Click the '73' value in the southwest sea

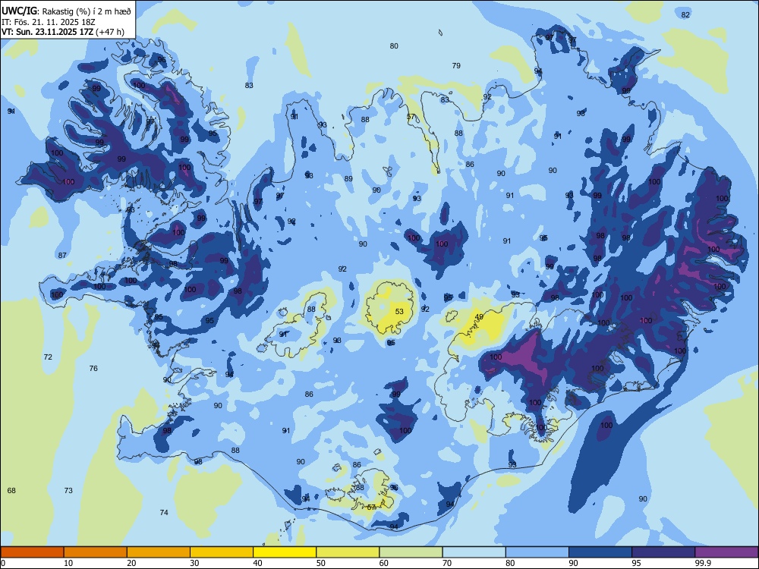point(68,491)
